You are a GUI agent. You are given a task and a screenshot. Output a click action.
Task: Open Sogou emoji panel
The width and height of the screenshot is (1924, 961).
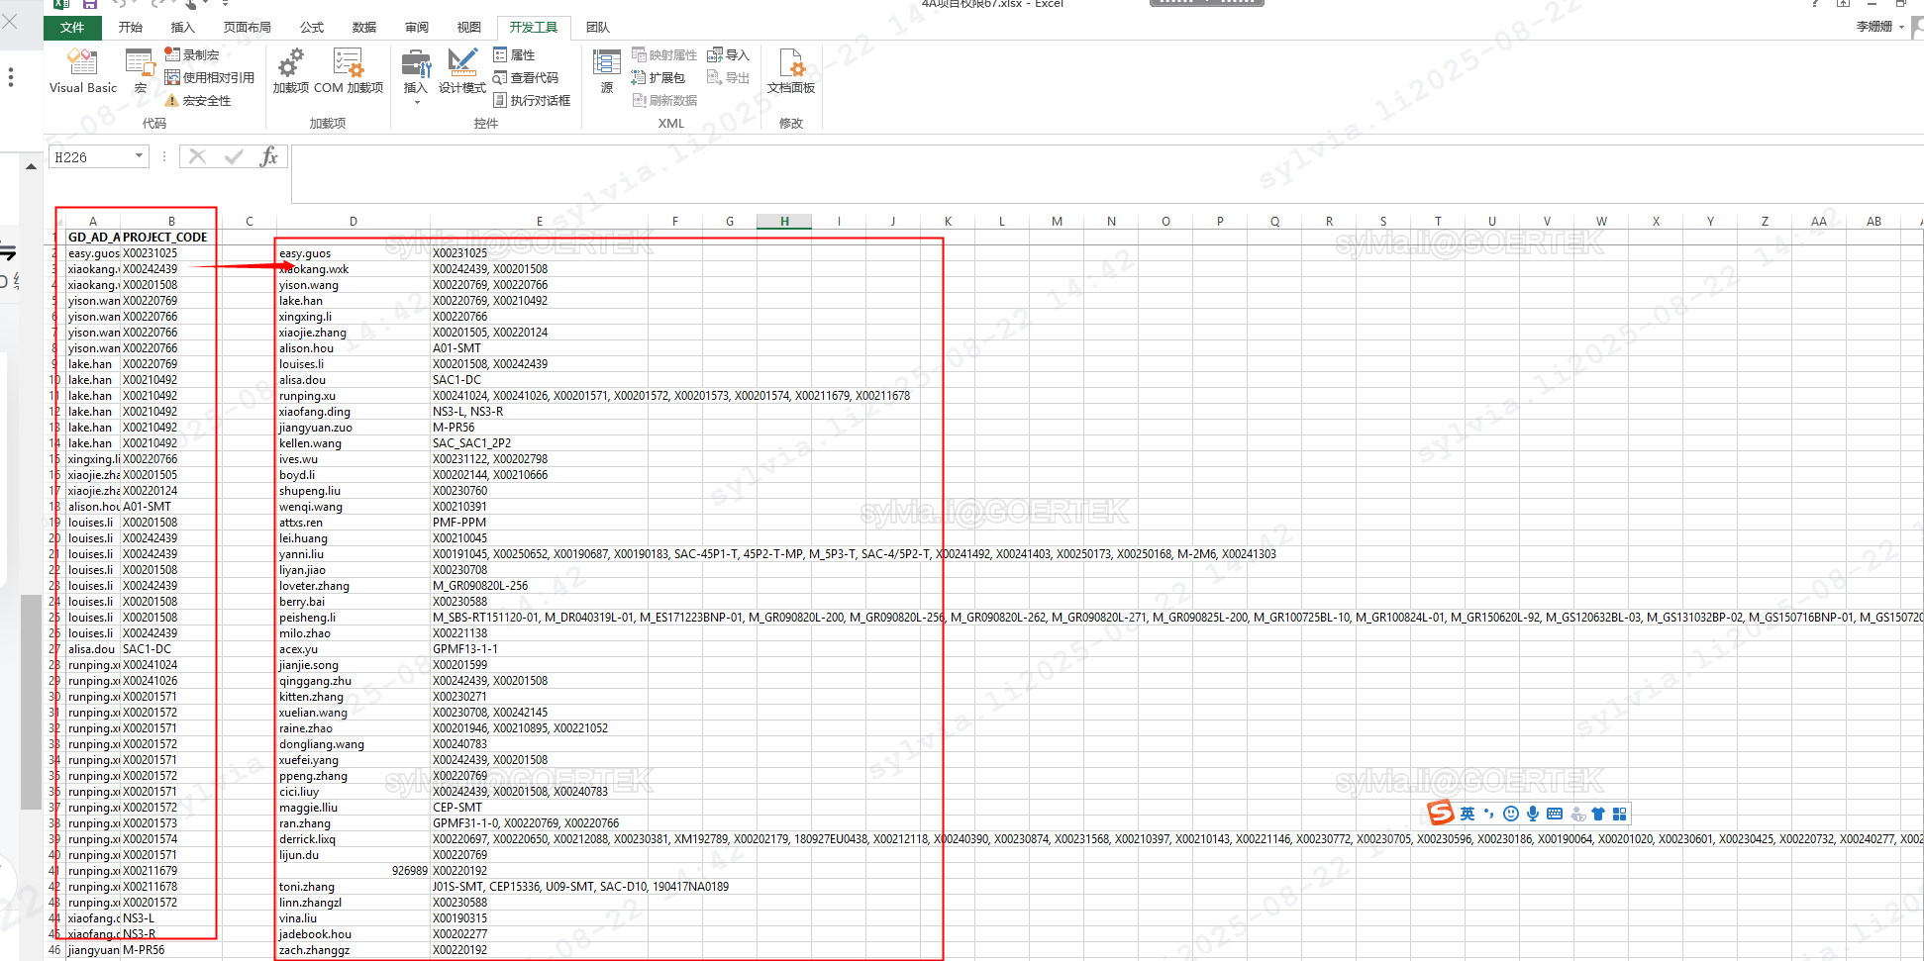[x=1511, y=814]
